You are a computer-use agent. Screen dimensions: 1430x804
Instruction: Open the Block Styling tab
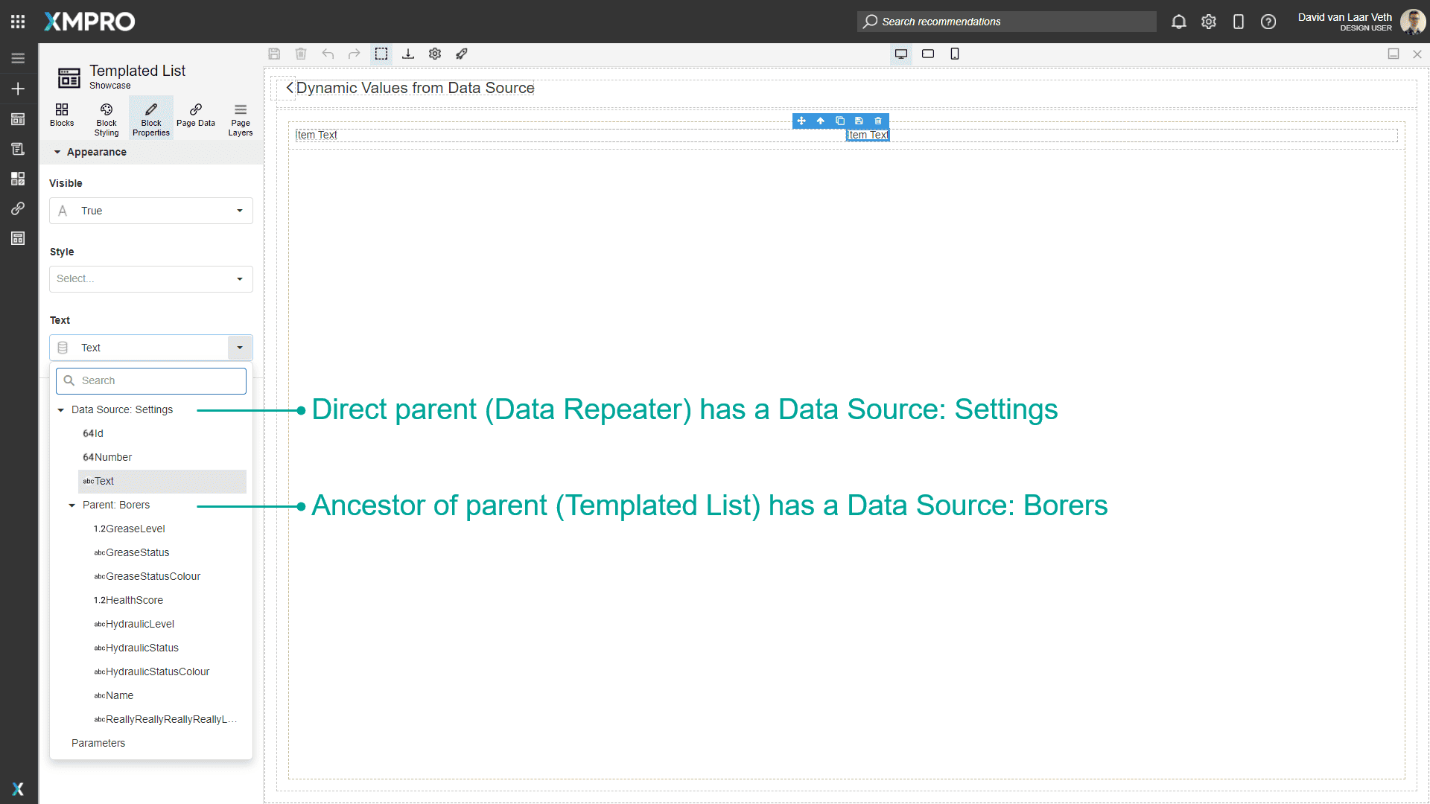pyautogui.click(x=107, y=119)
